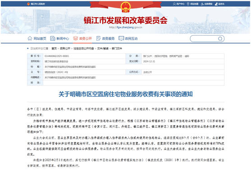Click the 政务服务 document icon
This screenshot has height=176, width=251.
point(98,38)
